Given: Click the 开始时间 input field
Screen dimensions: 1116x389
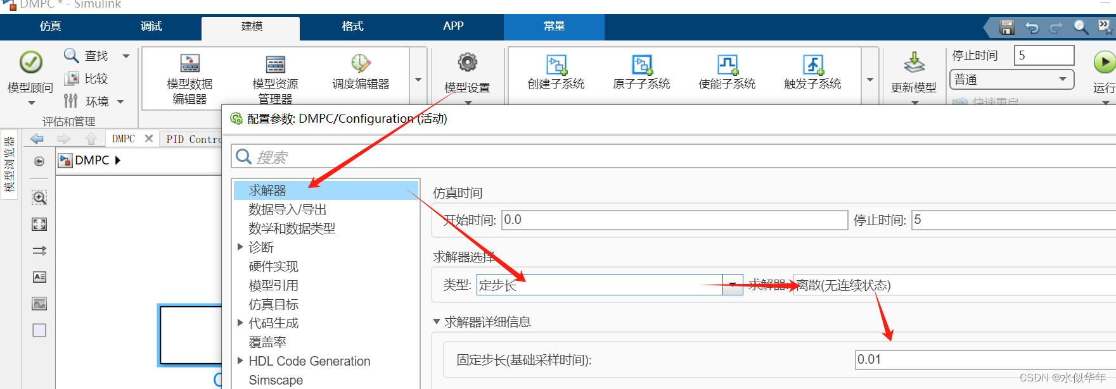Looking at the screenshot, I should coord(674,220).
